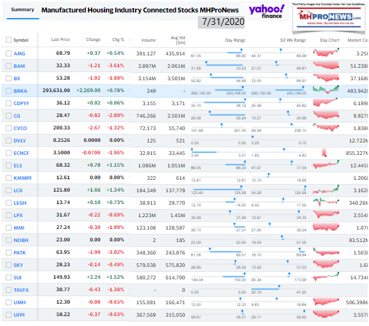Image resolution: width=369 pixels, height=326 pixels.
Task: Open the Summary tab
Action: [x=22, y=10]
